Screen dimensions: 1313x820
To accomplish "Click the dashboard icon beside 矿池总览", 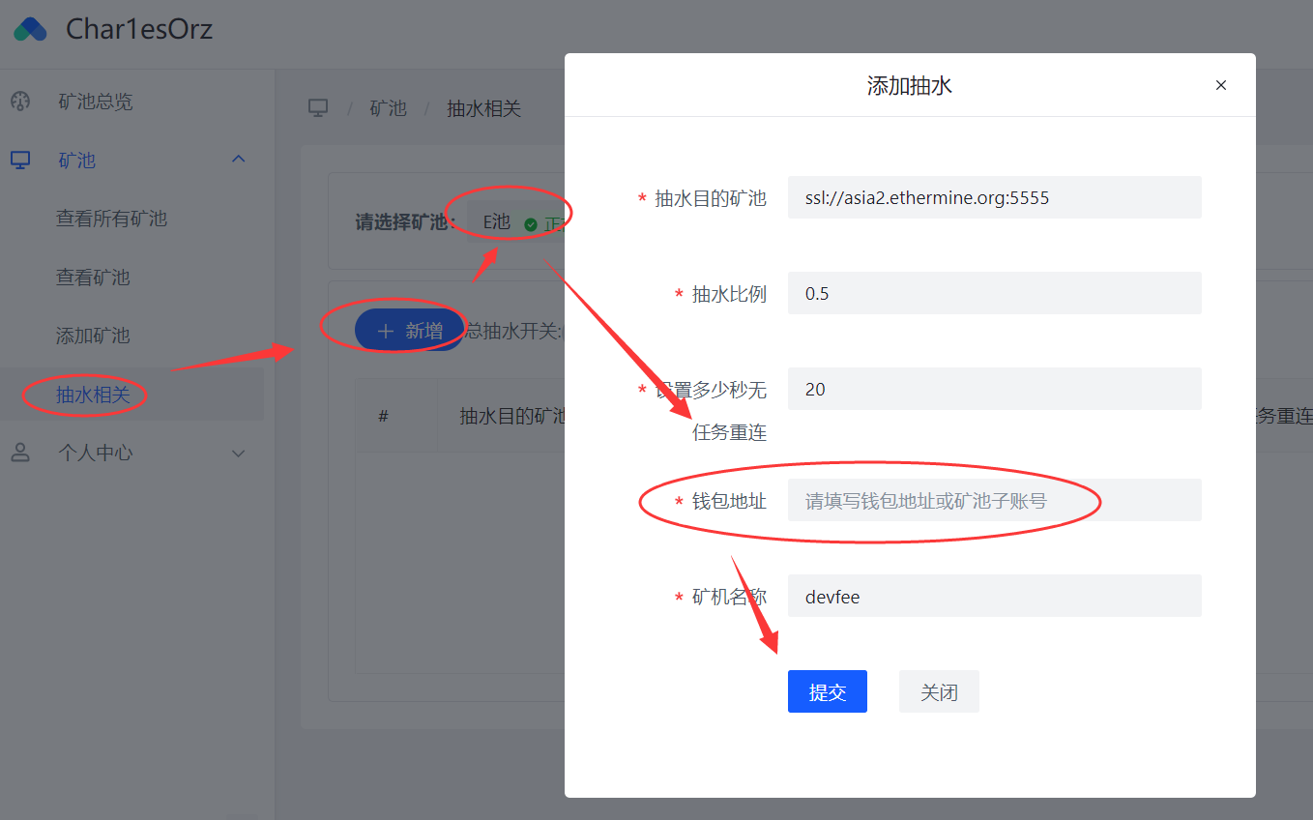I will pos(20,102).
